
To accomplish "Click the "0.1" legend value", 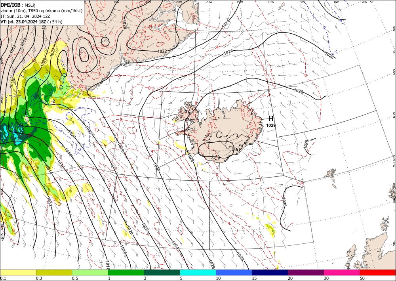I will click(3, 278).
